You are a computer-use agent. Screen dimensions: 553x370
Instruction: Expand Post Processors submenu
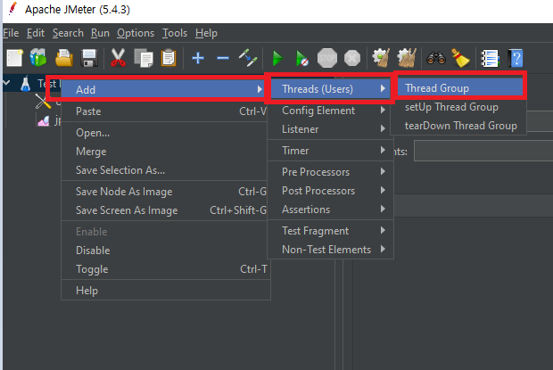[330, 191]
